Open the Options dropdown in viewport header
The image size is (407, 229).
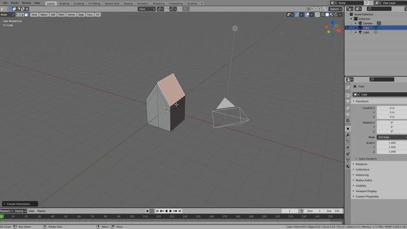[x=335, y=9]
